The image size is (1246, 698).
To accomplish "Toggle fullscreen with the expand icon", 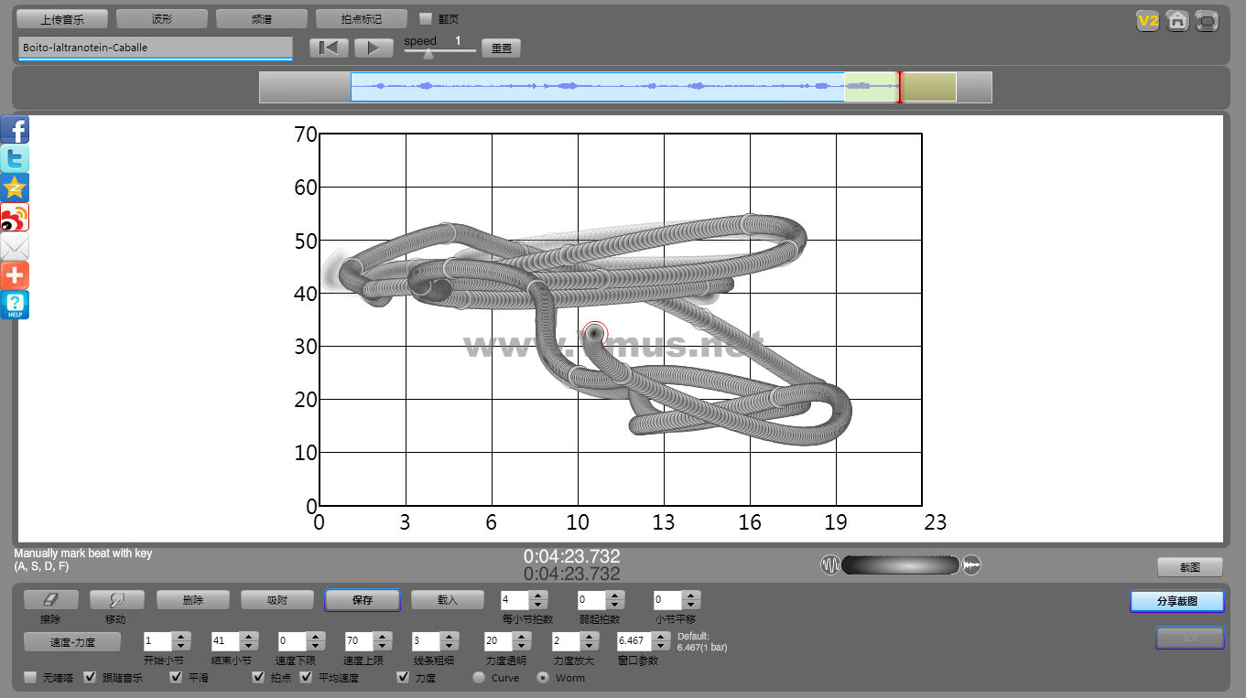I will [x=1208, y=21].
